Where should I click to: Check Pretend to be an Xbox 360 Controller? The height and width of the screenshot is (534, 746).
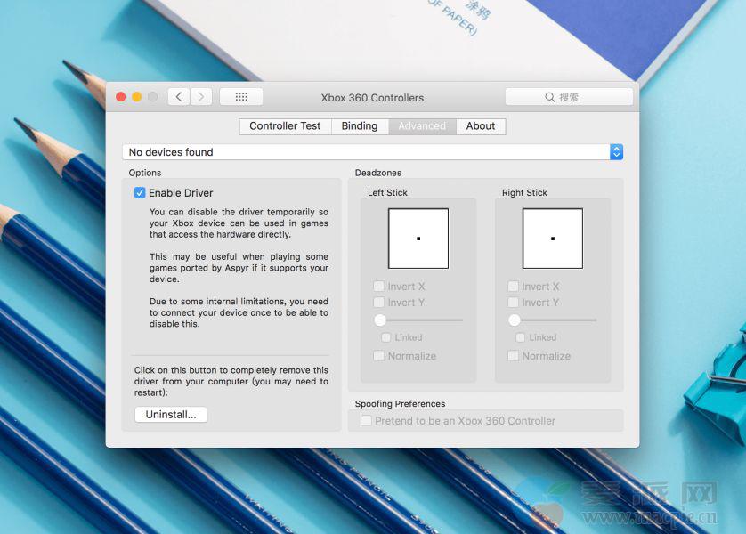[x=366, y=421]
